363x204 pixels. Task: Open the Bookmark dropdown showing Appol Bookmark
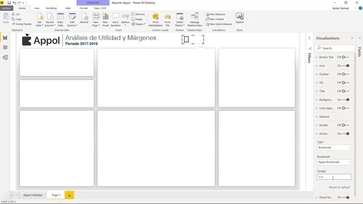click(x=334, y=162)
